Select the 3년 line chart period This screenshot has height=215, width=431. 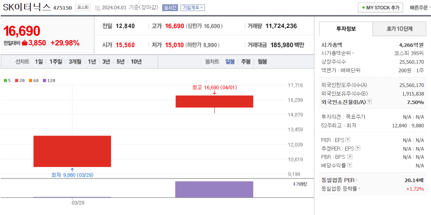click(106, 62)
